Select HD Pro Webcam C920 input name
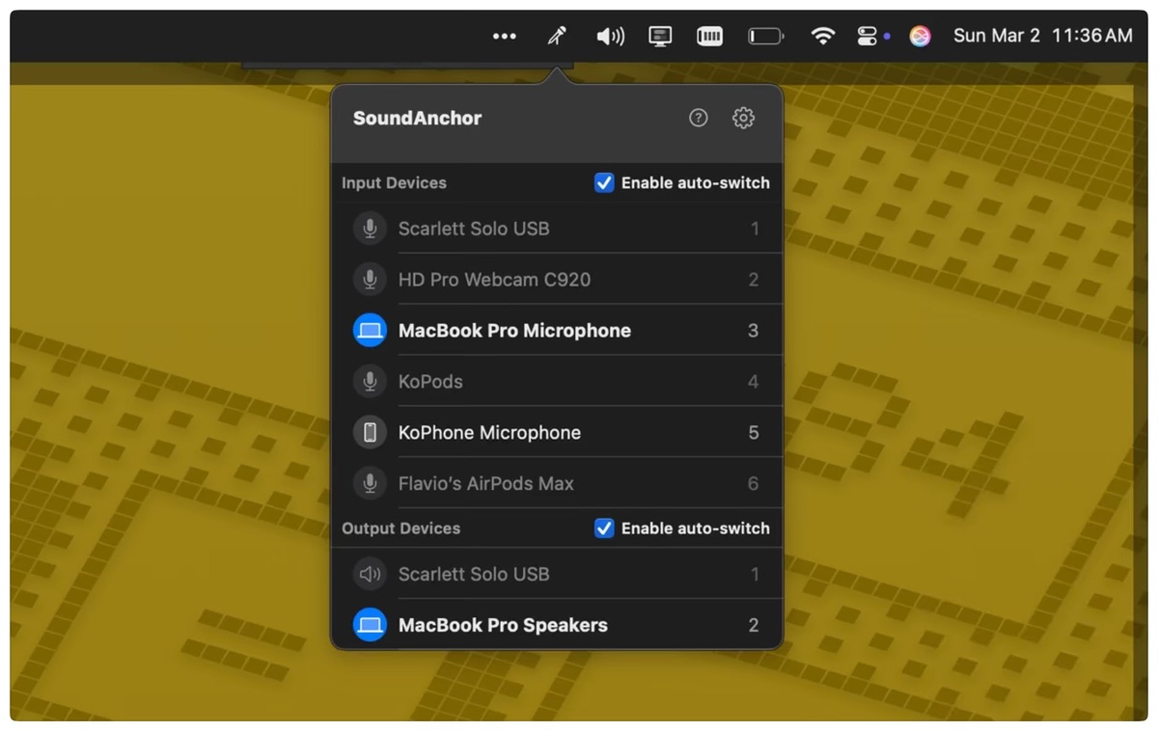 [494, 280]
